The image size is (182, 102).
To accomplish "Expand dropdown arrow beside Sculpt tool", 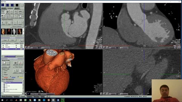I will pos(6,23).
